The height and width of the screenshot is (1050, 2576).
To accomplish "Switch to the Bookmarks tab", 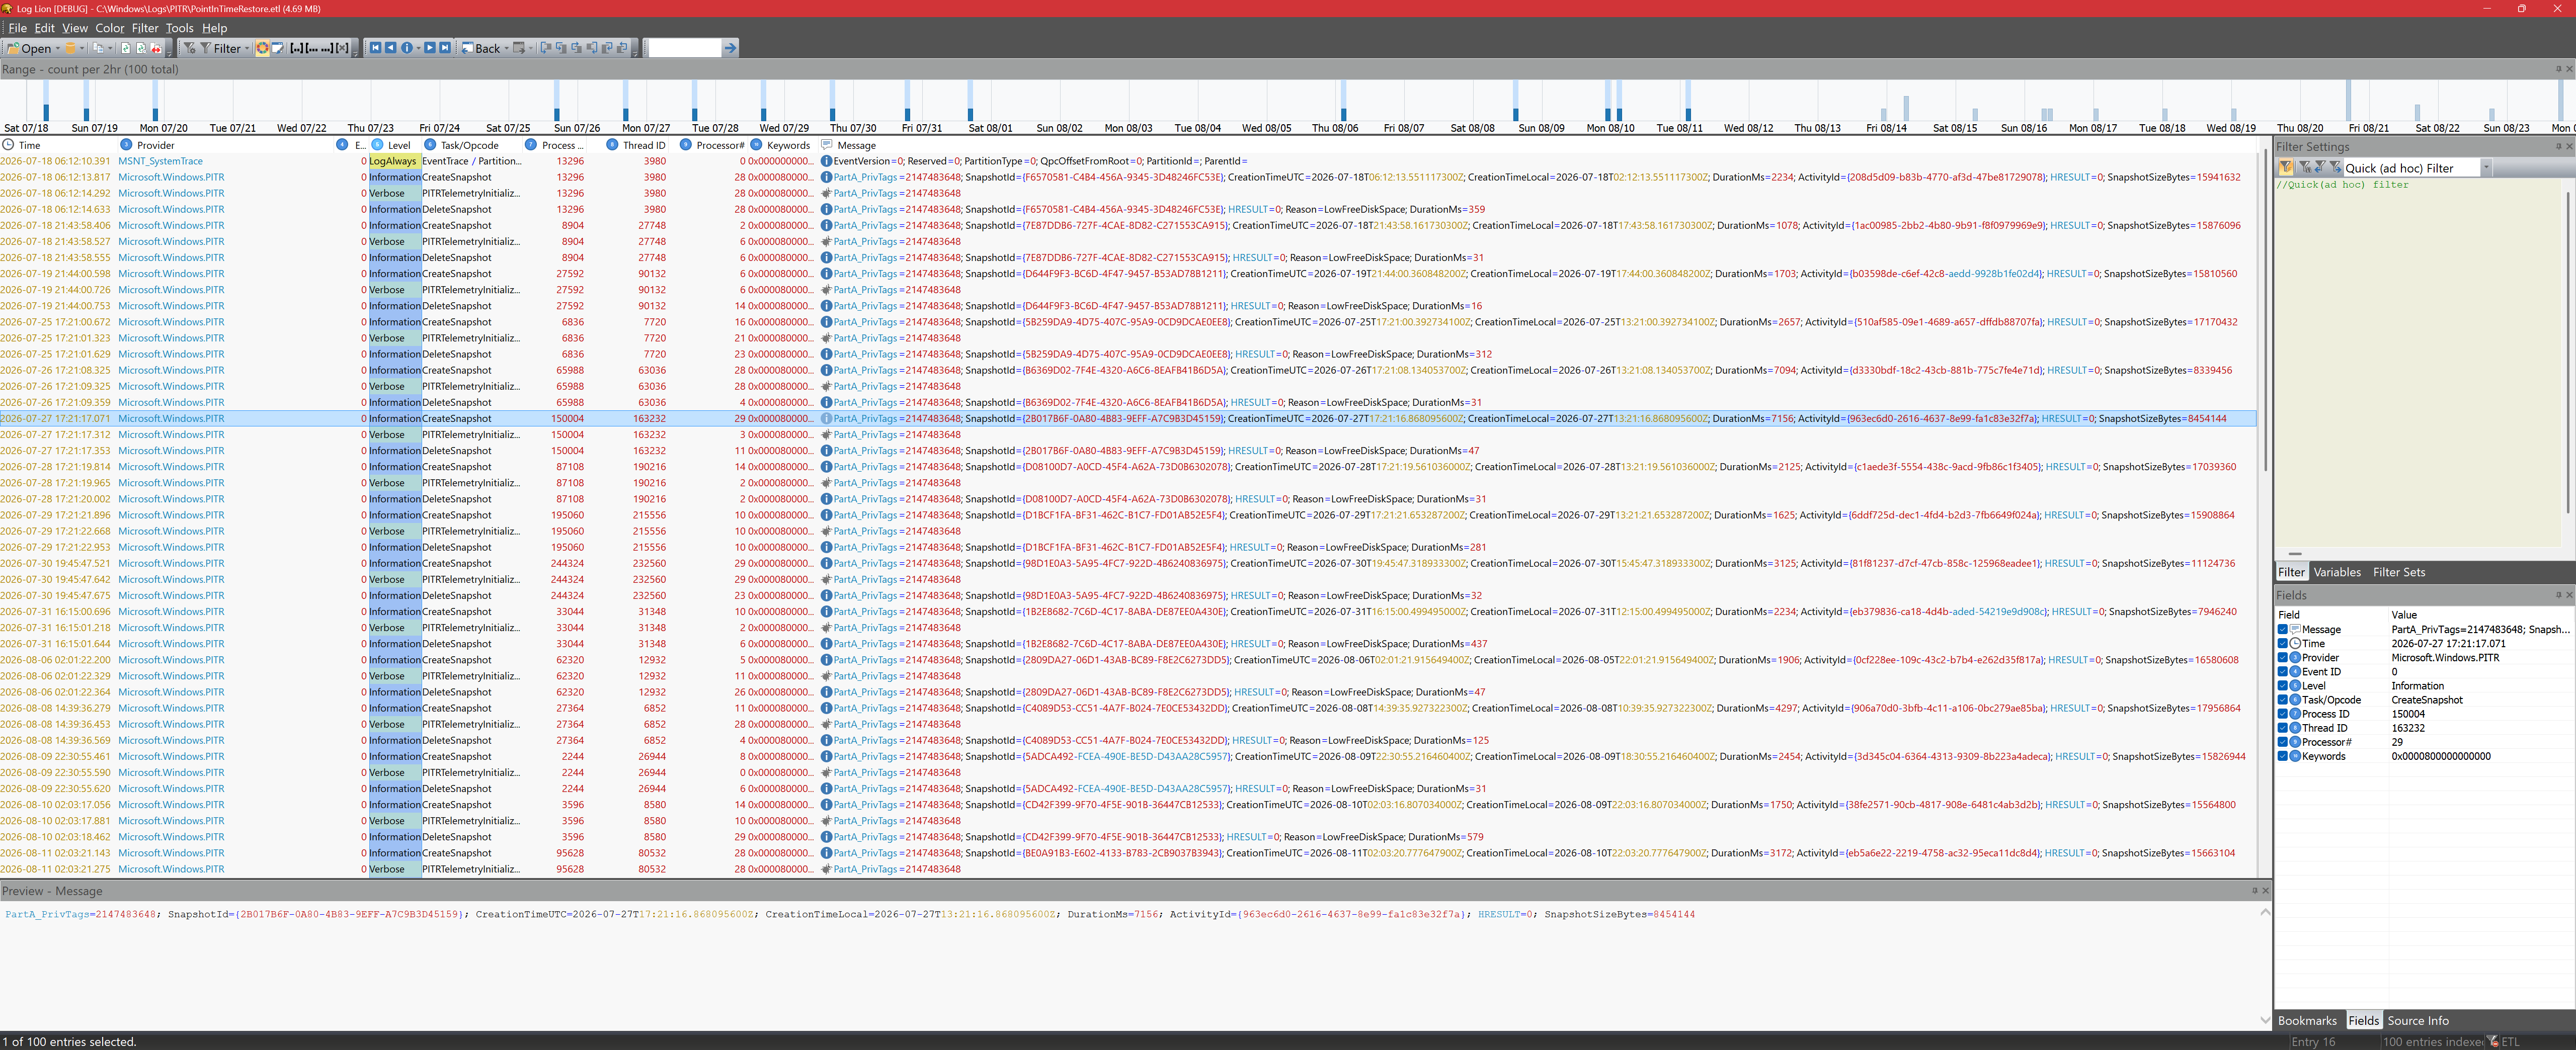I will pos(2307,1020).
